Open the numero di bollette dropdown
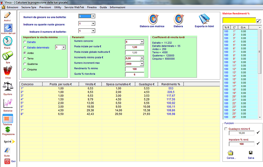 [93, 31]
